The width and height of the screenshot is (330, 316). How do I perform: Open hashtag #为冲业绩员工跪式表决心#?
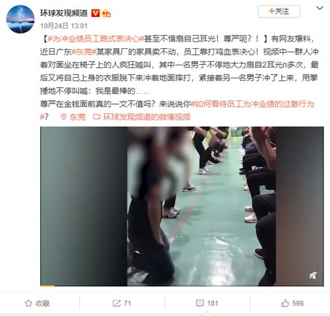click(96, 39)
